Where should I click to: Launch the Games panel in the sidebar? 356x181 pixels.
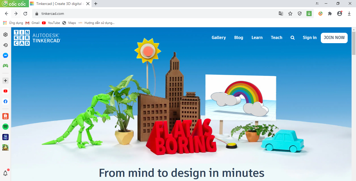tap(5, 66)
